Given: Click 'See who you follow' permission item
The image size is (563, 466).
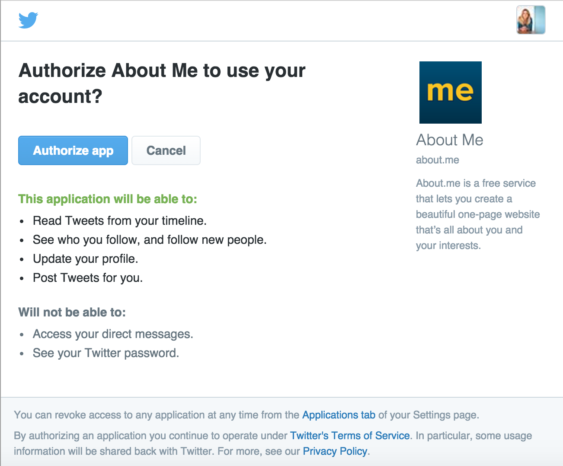Looking at the screenshot, I should pos(150,240).
